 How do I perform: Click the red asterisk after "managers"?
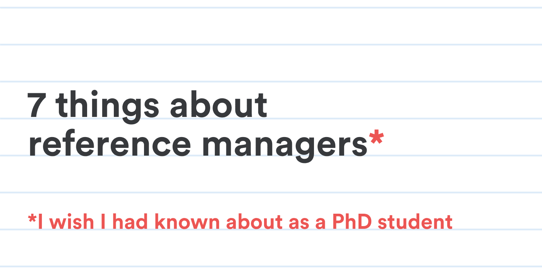click(x=376, y=138)
